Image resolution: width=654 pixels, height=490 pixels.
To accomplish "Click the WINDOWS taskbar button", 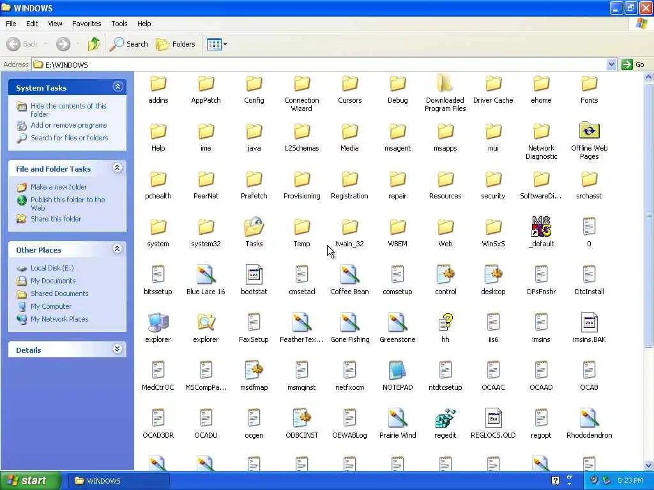I will click(x=119, y=481).
